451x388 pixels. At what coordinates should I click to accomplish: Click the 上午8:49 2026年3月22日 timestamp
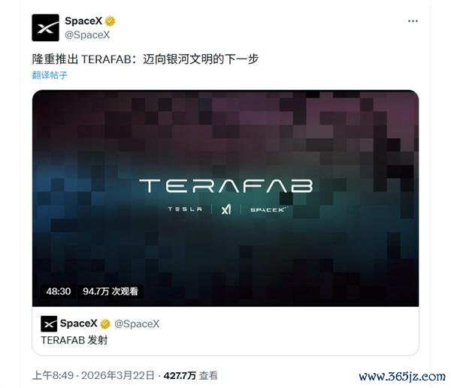click(93, 375)
